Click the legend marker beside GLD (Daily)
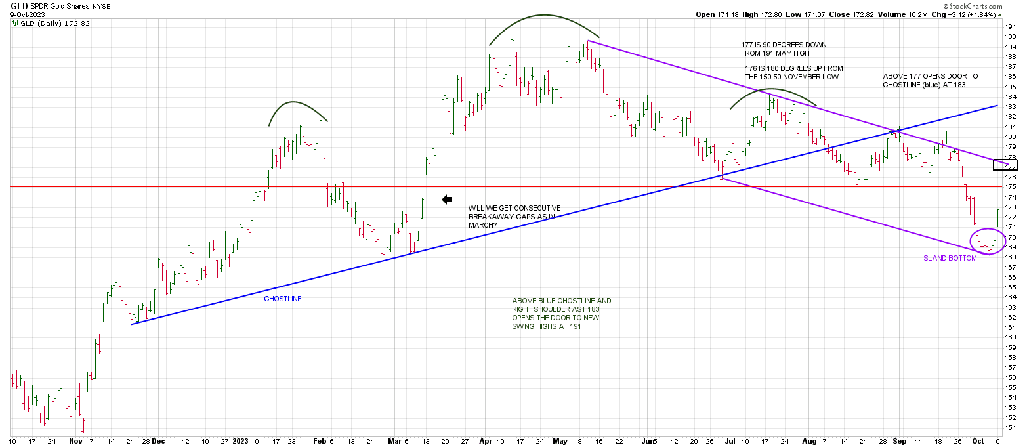 (x=14, y=23)
